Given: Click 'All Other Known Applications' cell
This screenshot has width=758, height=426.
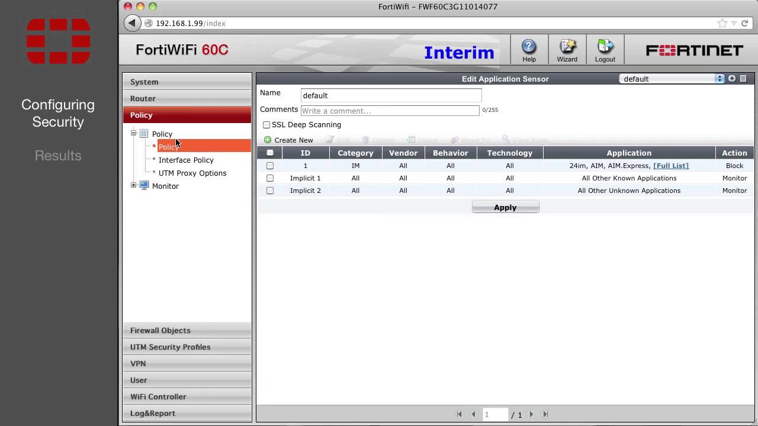Looking at the screenshot, I should tap(629, 178).
